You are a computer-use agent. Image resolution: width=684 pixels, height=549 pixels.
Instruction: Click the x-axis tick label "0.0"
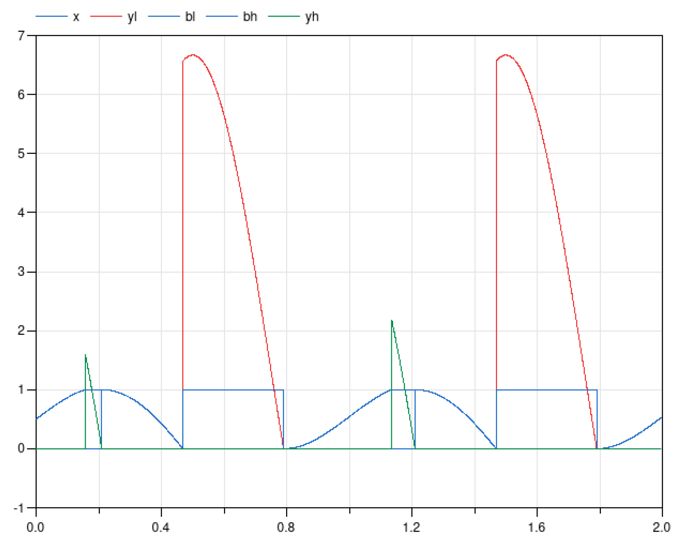[x=35, y=527]
